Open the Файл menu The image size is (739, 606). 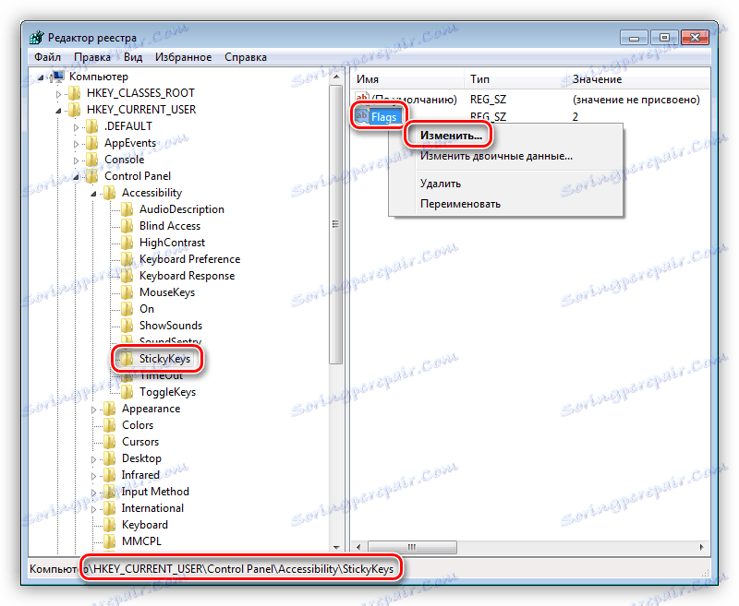pos(47,57)
